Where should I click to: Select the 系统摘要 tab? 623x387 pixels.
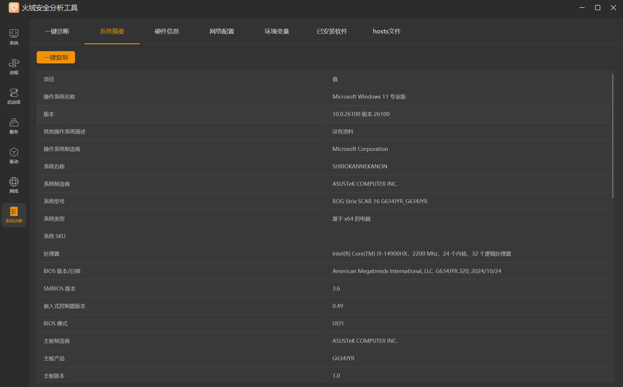(112, 31)
